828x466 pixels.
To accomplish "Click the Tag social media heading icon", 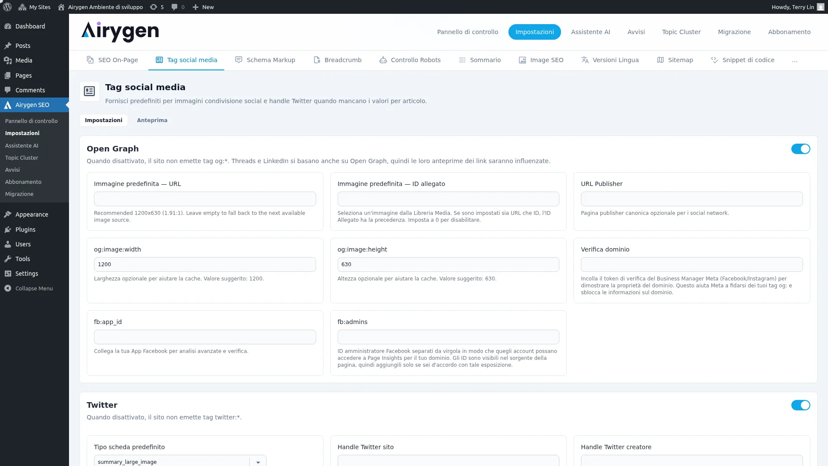I will point(90,91).
